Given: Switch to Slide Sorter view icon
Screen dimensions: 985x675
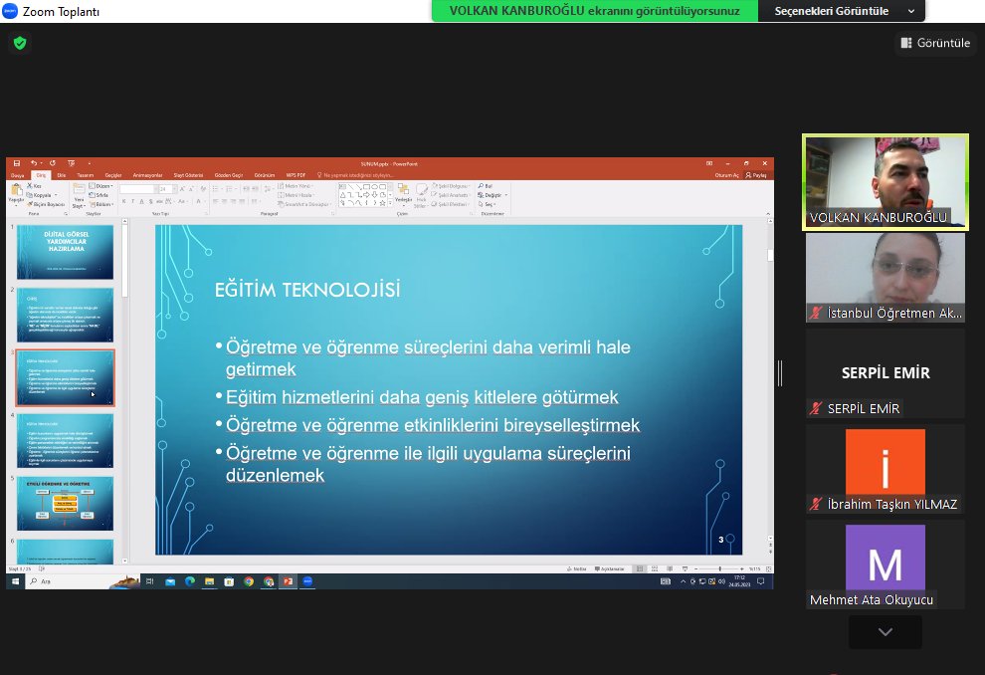Looking at the screenshot, I should [655, 568].
